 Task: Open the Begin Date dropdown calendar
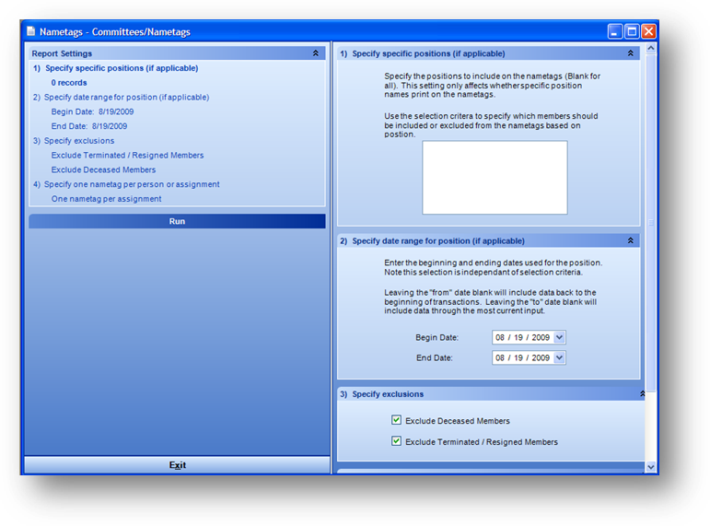pyautogui.click(x=559, y=337)
